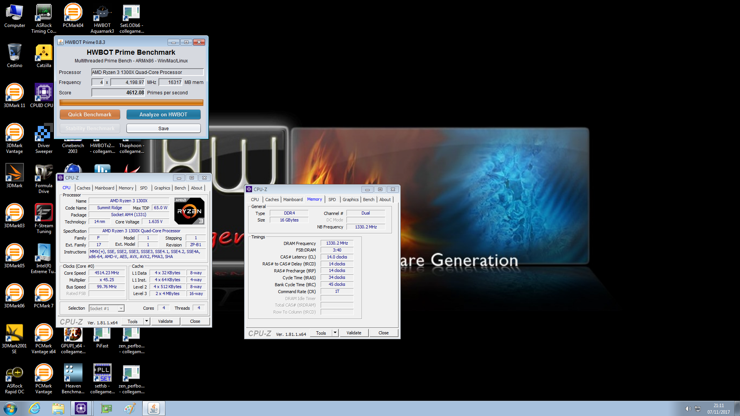Expand Socket #1 selection dropdown

pos(121,308)
